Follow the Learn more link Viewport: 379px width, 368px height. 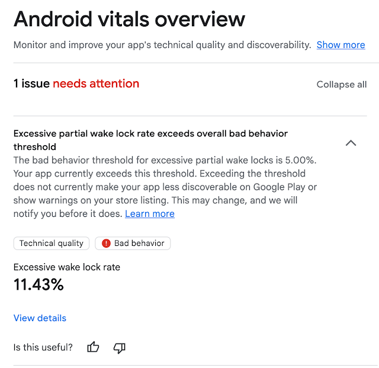click(150, 214)
